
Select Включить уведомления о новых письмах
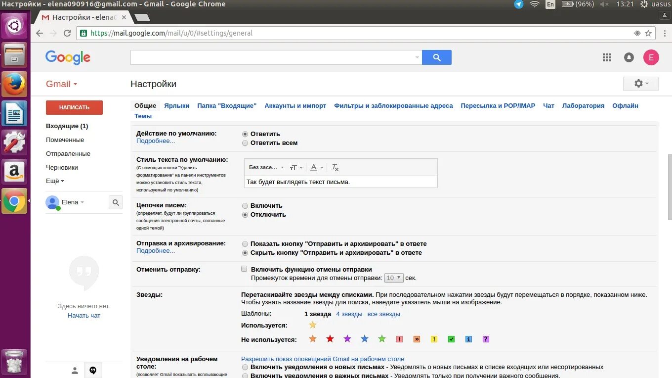(245, 368)
